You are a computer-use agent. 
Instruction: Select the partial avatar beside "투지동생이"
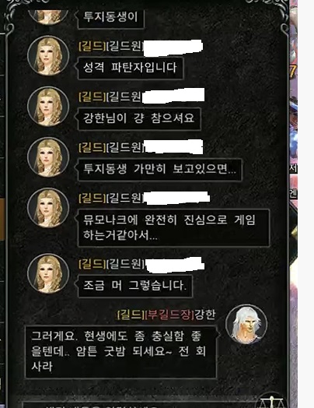[48, 17]
